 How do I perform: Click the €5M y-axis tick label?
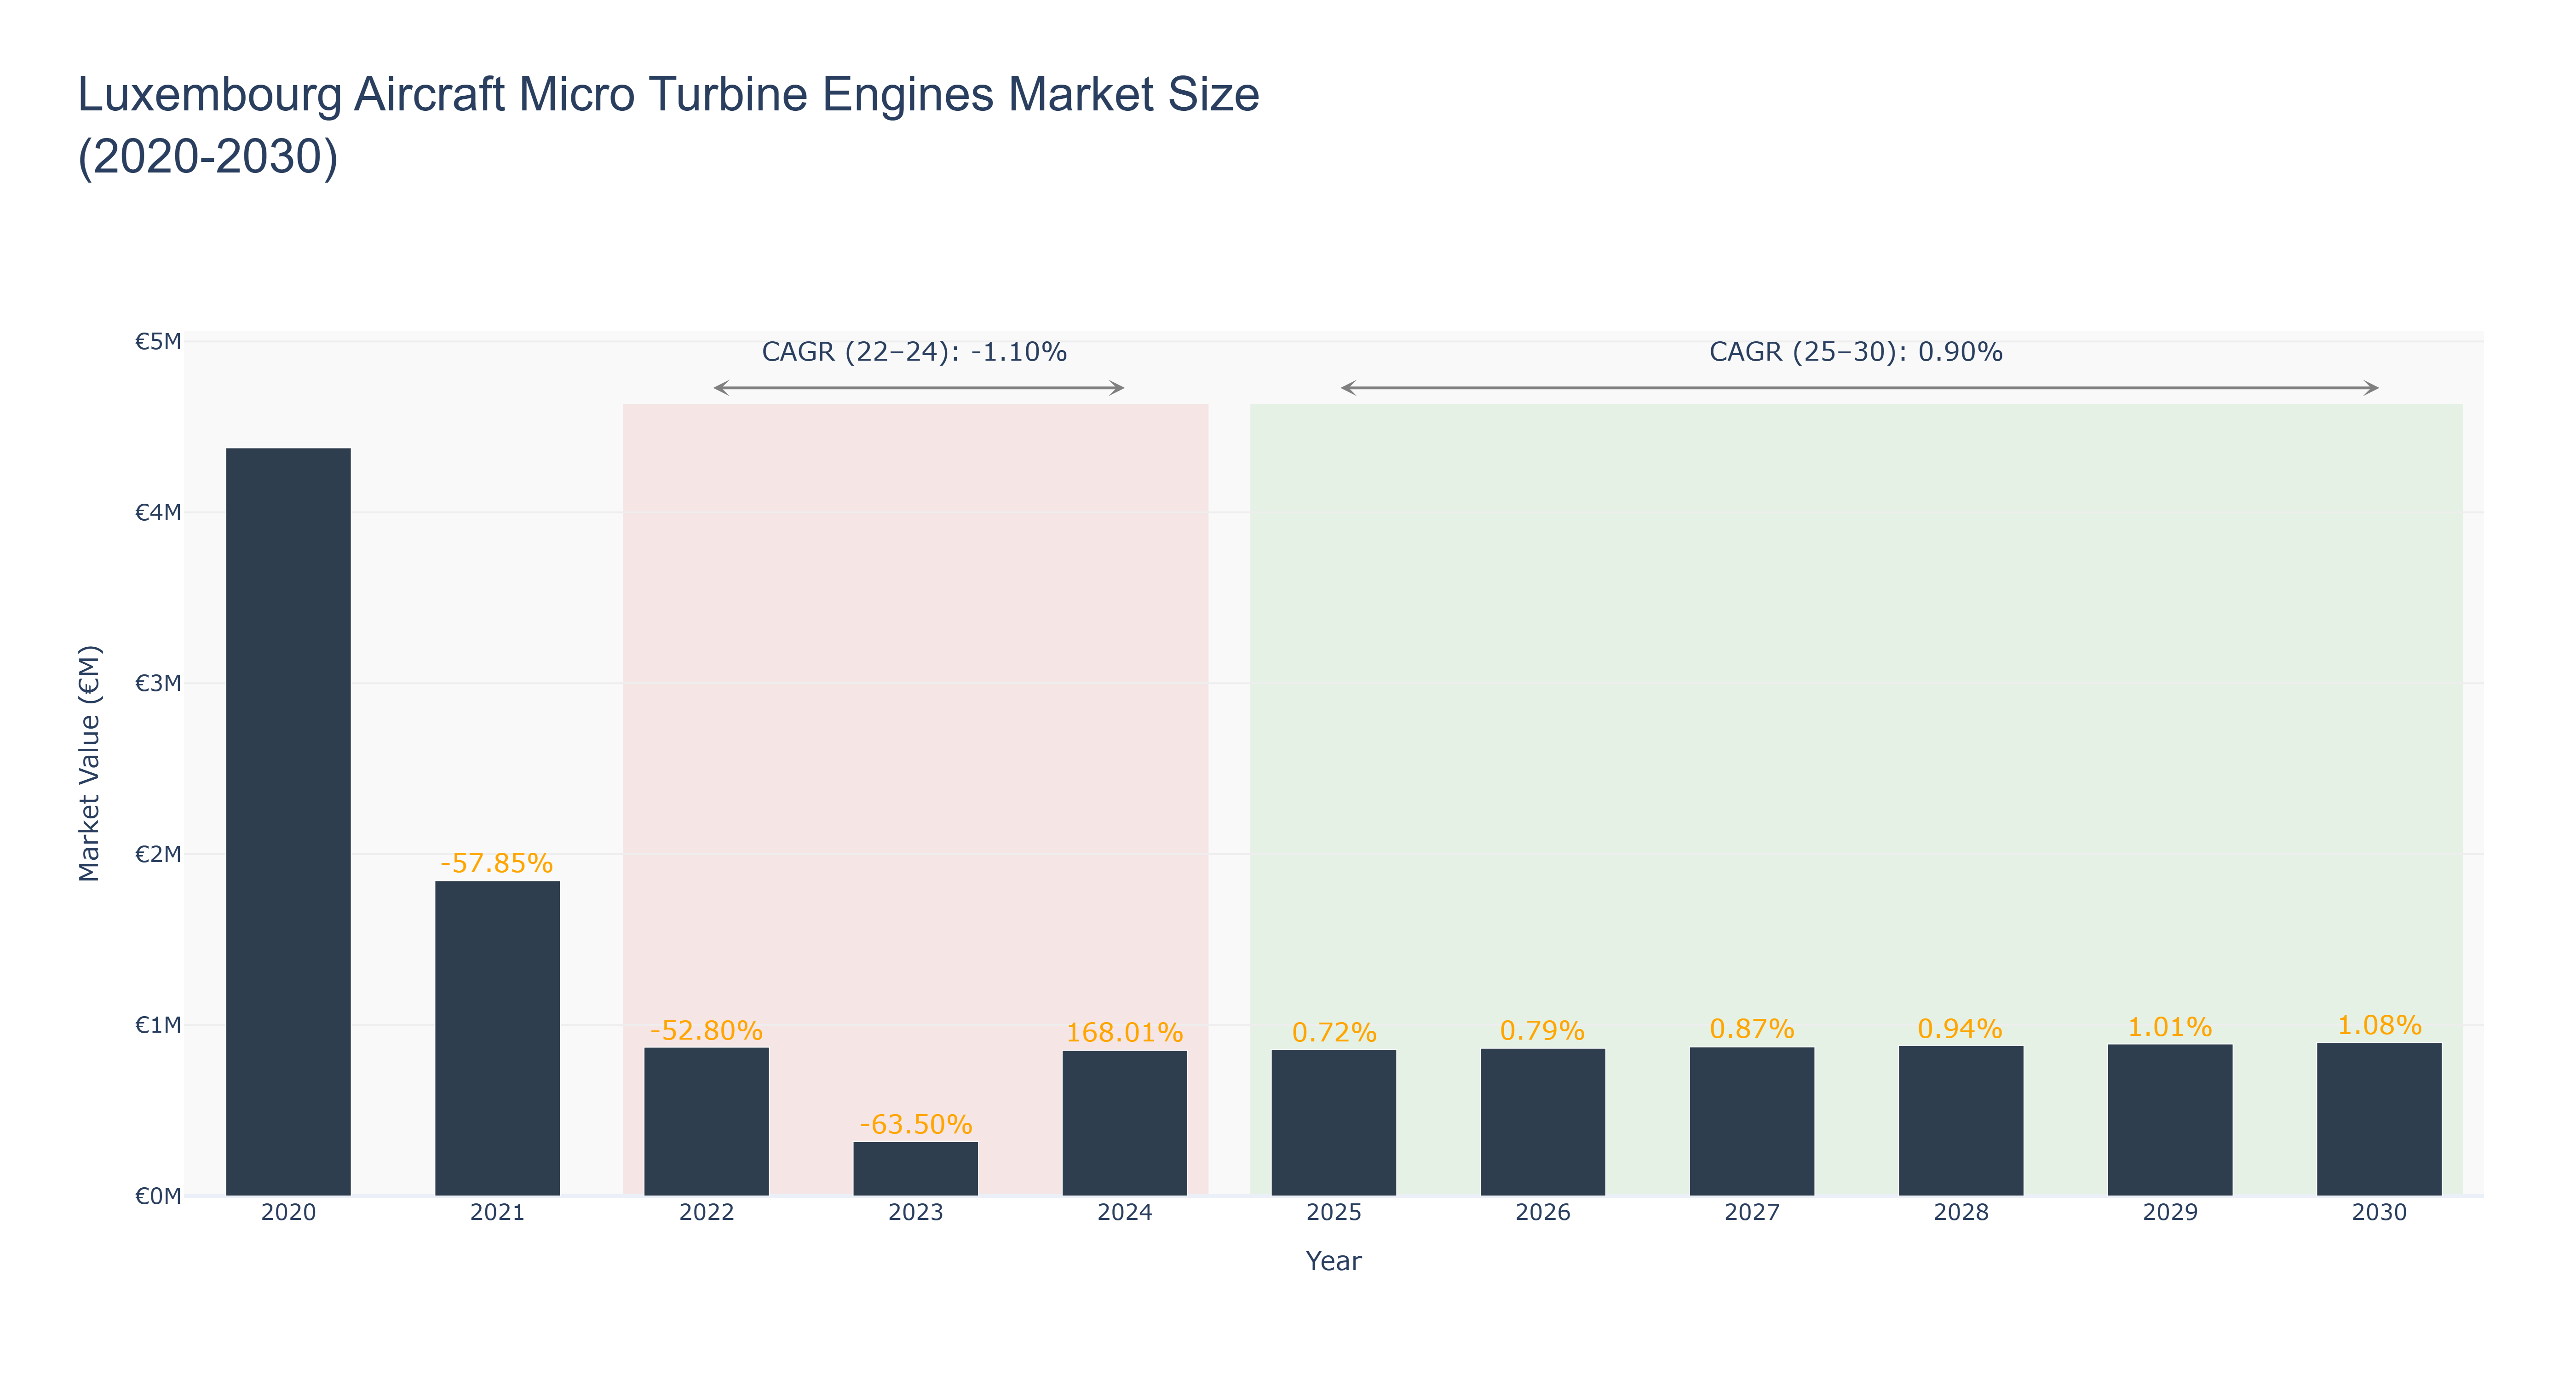coord(158,342)
